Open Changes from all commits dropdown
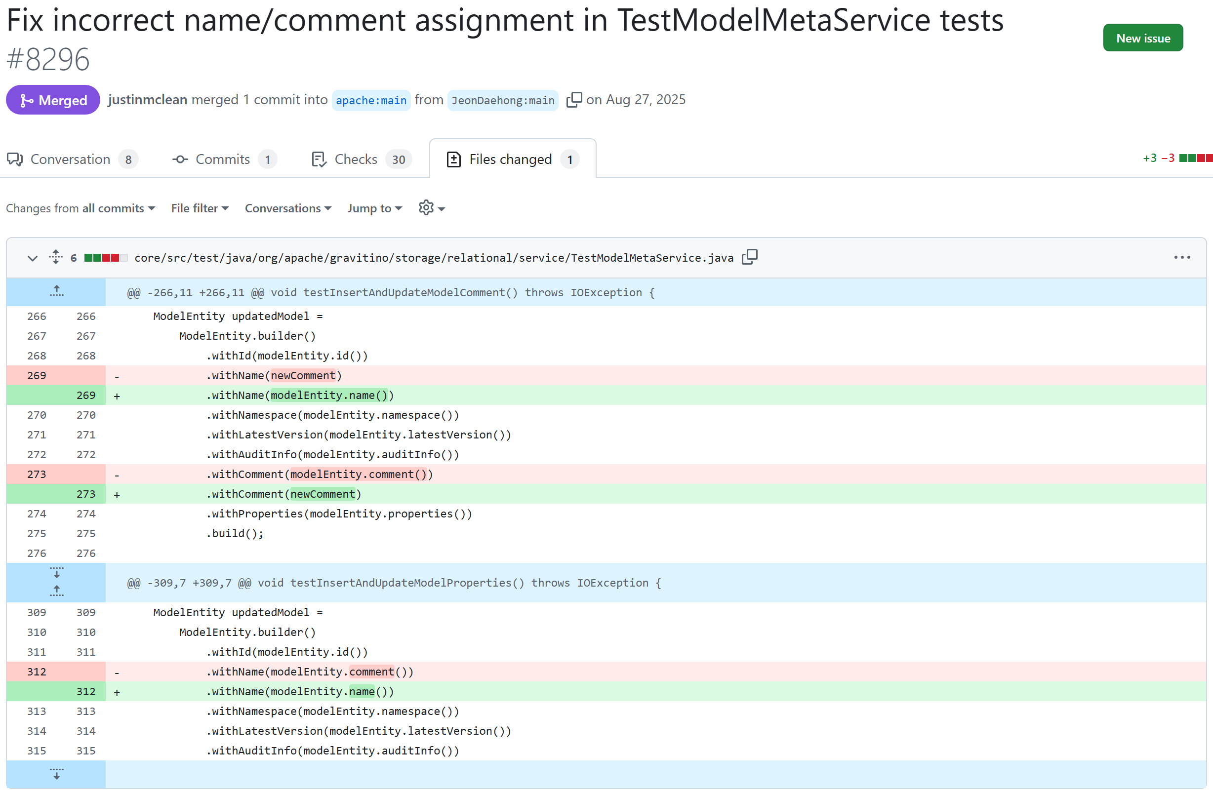This screenshot has height=792, width=1213. click(81, 208)
